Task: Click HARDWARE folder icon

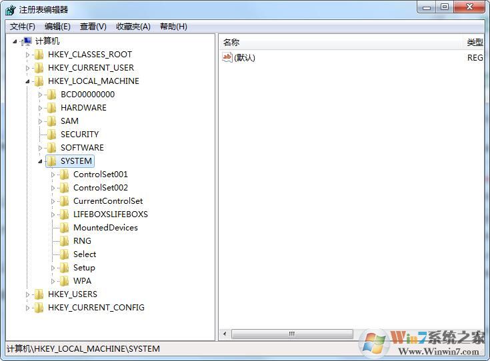Action: (x=51, y=108)
